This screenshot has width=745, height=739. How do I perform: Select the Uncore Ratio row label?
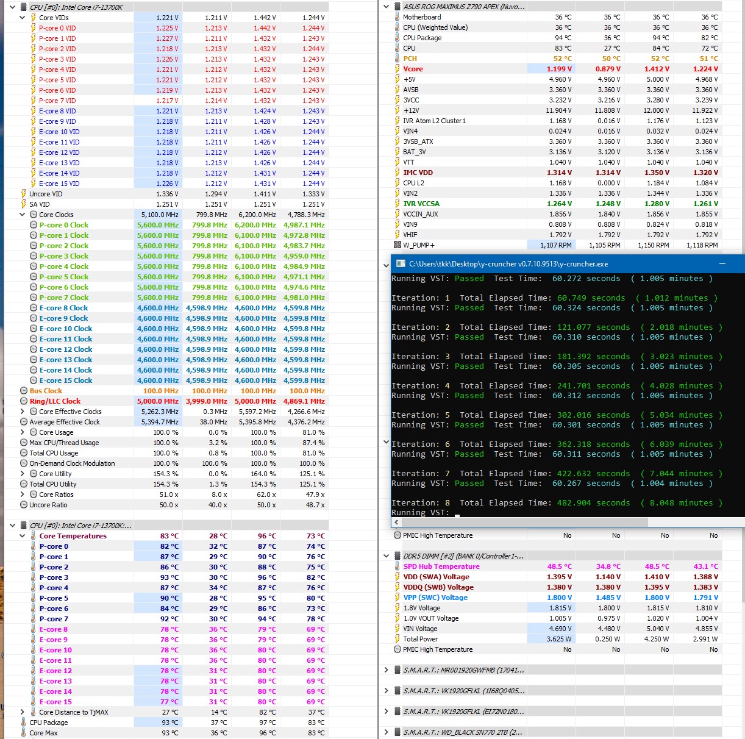pos(48,505)
